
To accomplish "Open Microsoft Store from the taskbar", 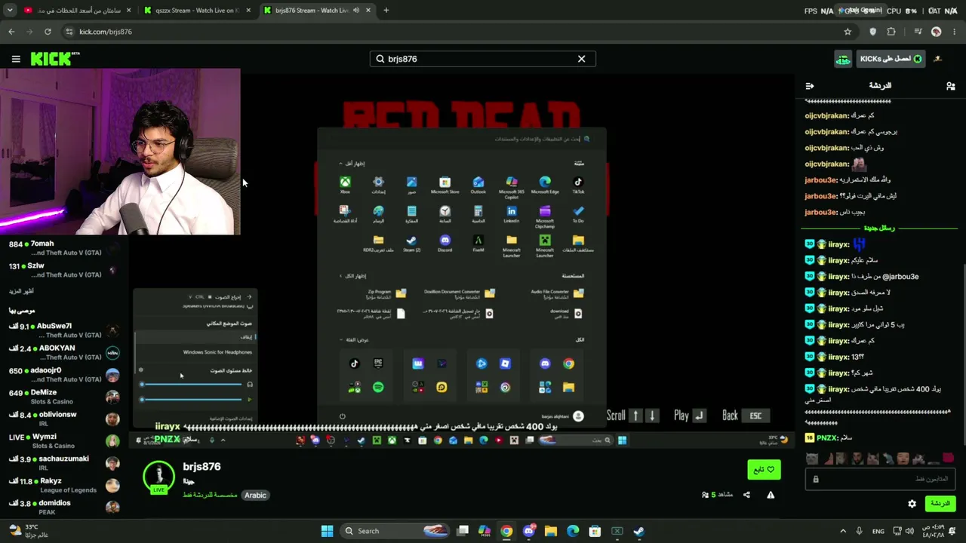I will click(595, 531).
